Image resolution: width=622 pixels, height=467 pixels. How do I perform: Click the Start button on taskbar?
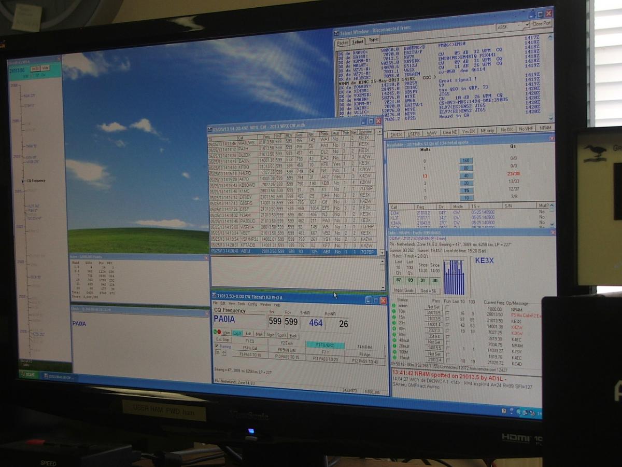[x=29, y=375]
